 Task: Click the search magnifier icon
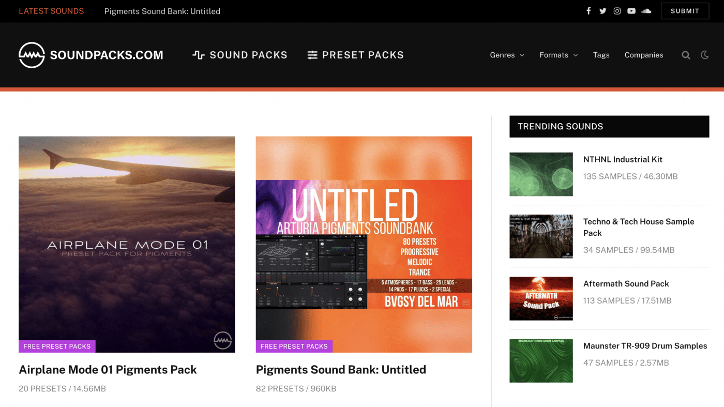pos(686,55)
